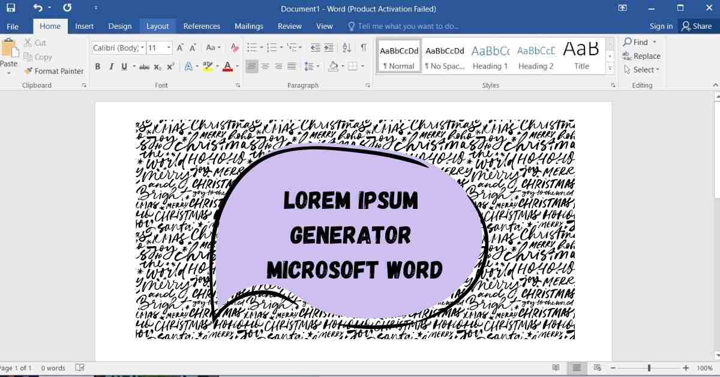
Task: Toggle show/hide paragraph marks
Action: [x=364, y=48]
